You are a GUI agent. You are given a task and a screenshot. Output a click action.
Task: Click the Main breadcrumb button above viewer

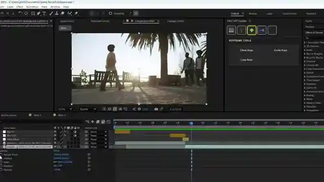65,28
